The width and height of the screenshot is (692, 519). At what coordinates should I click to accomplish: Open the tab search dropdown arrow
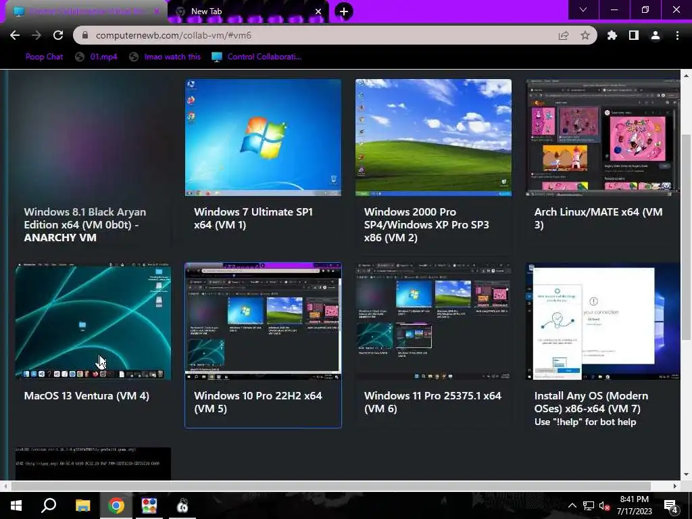coord(583,9)
